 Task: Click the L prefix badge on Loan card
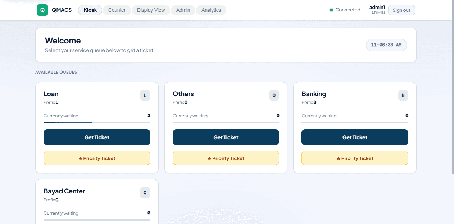coord(145,95)
